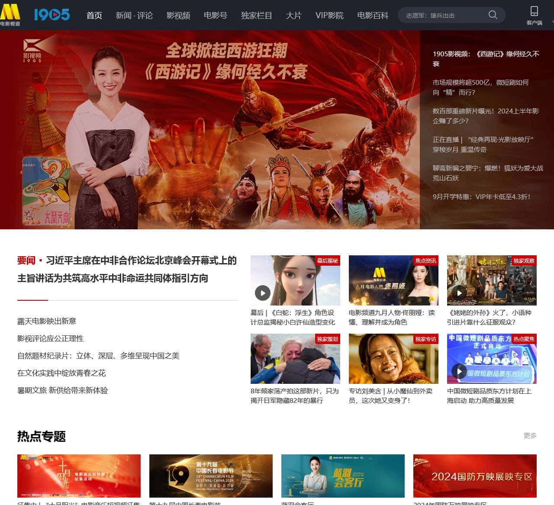Open headline 《西游记》缘何经久不衰 in sidebar
Screen dimensions: 554x505
tap(486, 59)
